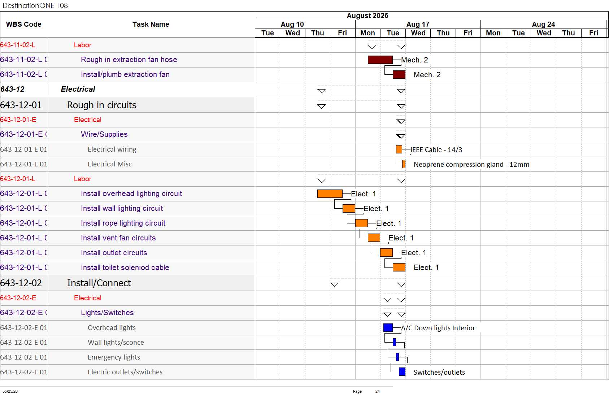The width and height of the screenshot is (609, 396).
Task: Click the Task Name column header
Action: tap(151, 24)
